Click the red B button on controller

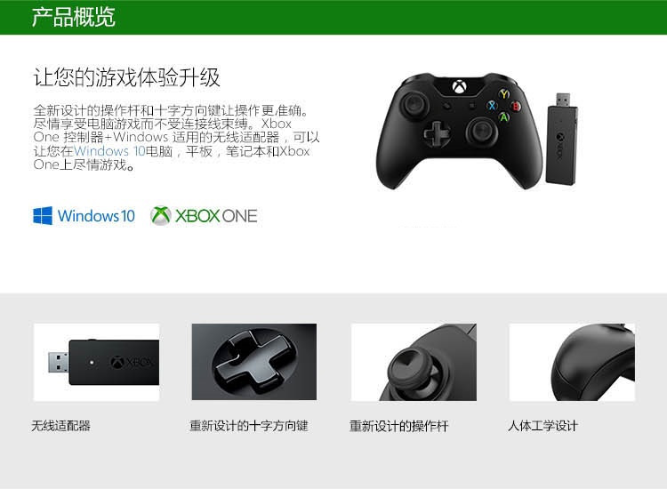[x=516, y=106]
